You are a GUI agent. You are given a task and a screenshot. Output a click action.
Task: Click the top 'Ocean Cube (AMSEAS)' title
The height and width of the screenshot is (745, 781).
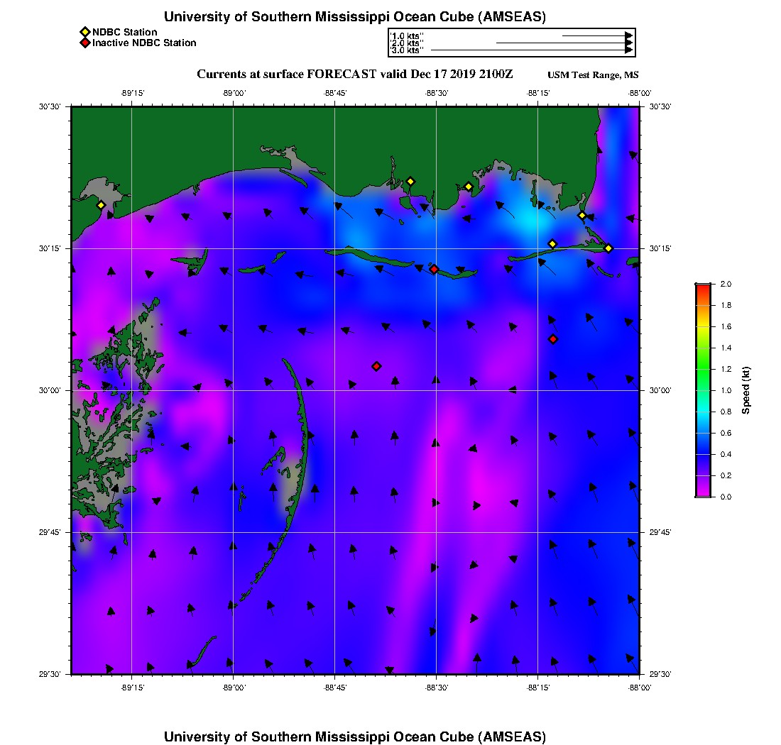pyautogui.click(x=355, y=16)
